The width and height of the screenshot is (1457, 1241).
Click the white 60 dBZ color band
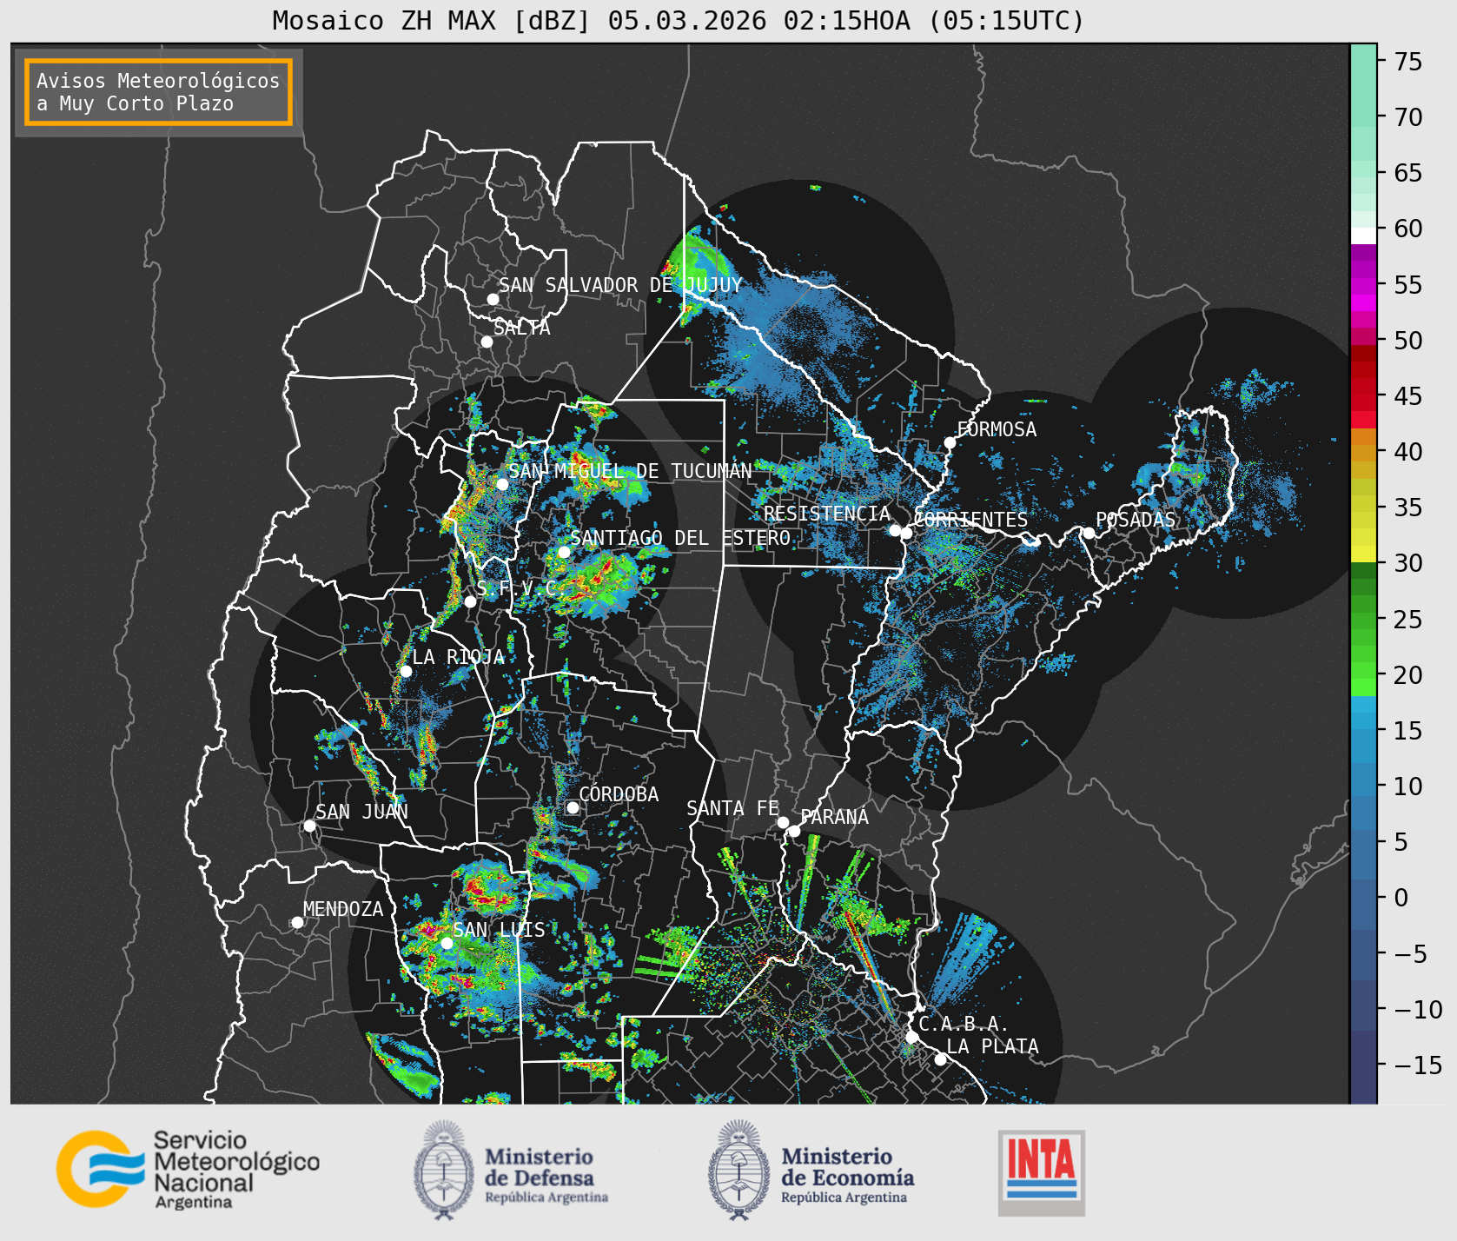point(1363,236)
